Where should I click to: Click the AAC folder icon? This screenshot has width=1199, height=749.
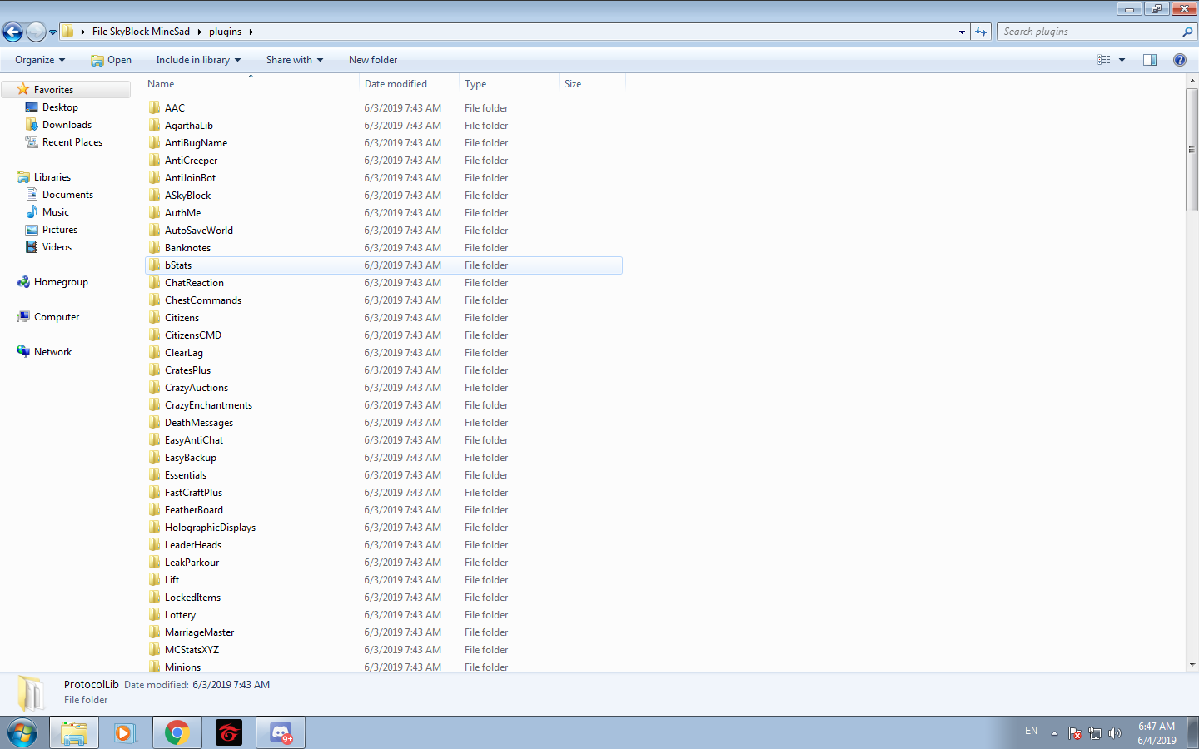click(x=155, y=108)
